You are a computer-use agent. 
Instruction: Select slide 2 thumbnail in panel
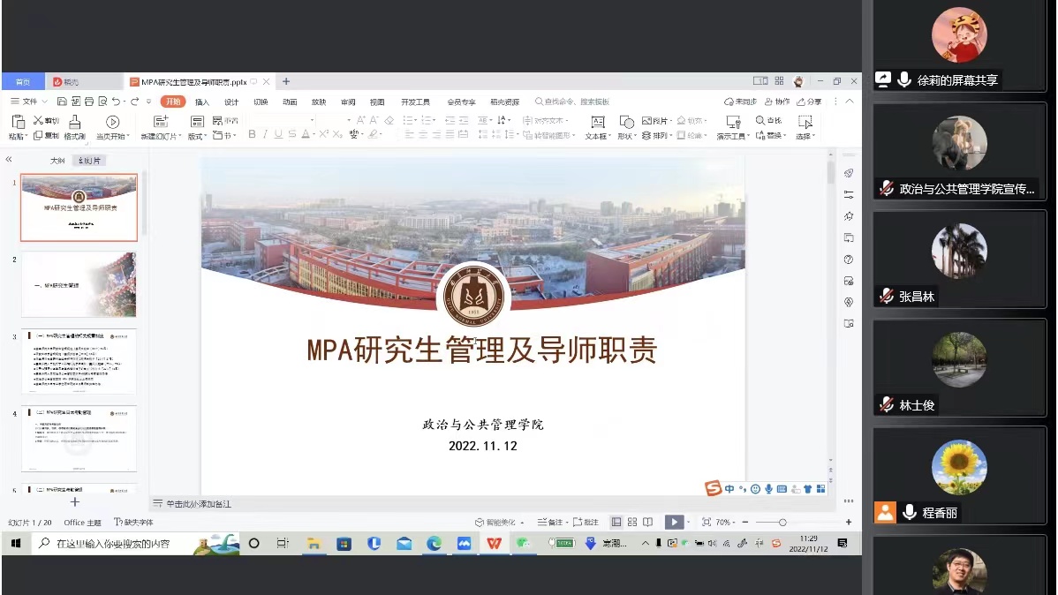point(79,284)
